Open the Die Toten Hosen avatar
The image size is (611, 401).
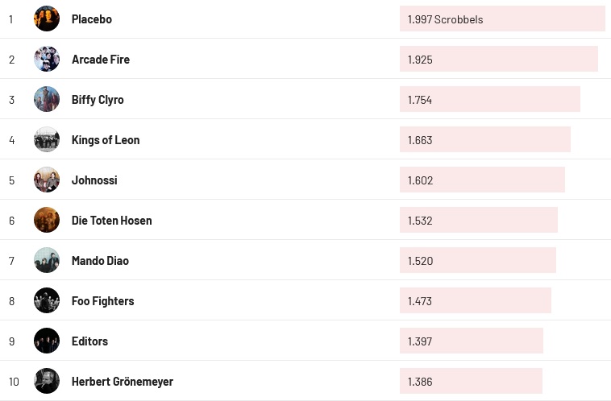47,220
